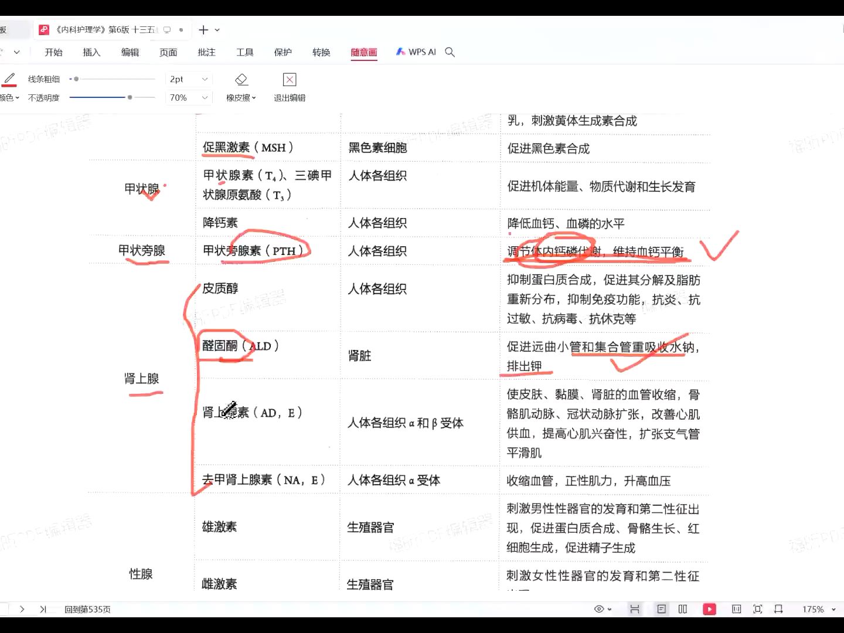Start the slideshow play button
844x633 pixels.
tap(710, 610)
